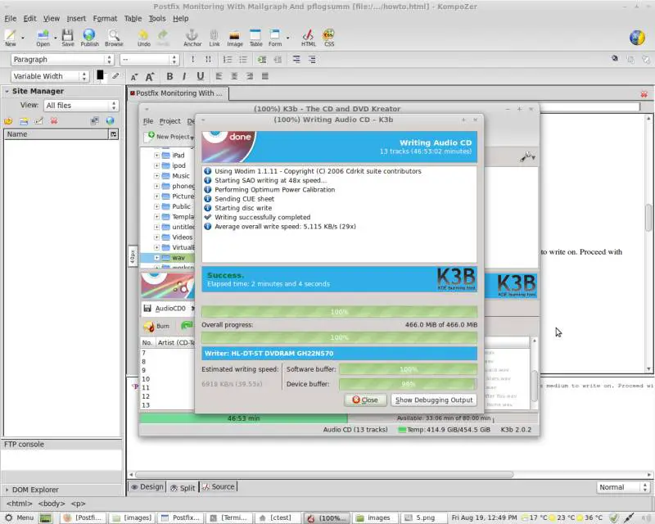Open the KompoZer File menu
The height and width of the screenshot is (524, 655).
(x=11, y=18)
